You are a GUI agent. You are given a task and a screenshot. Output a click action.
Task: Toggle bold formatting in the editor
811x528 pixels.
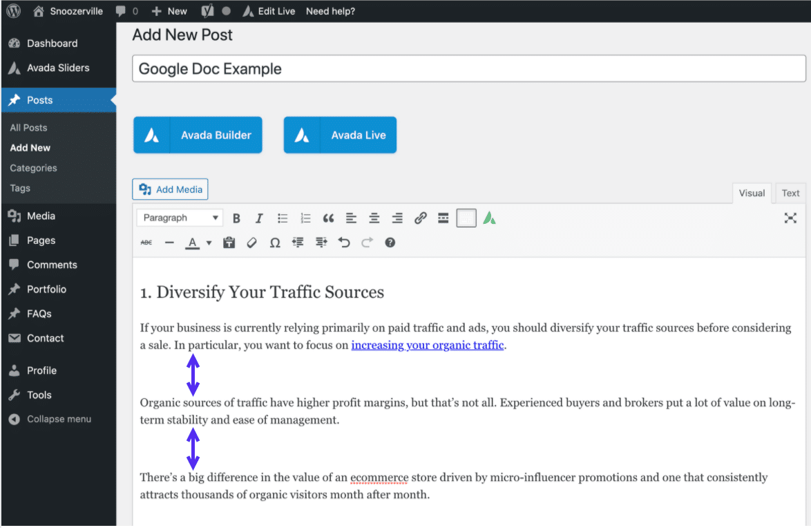236,218
